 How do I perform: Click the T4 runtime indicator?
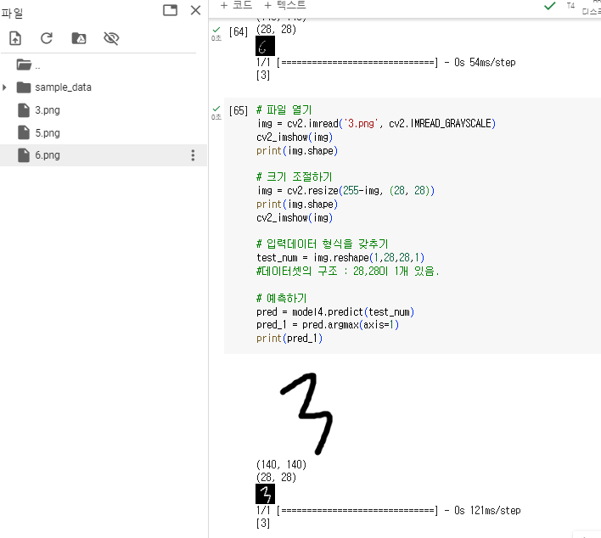point(570,6)
